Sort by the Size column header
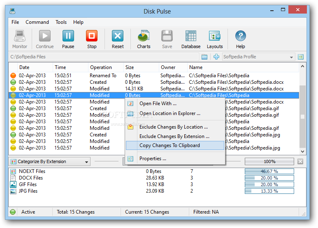Screen dimensions: 318x228 [141, 67]
